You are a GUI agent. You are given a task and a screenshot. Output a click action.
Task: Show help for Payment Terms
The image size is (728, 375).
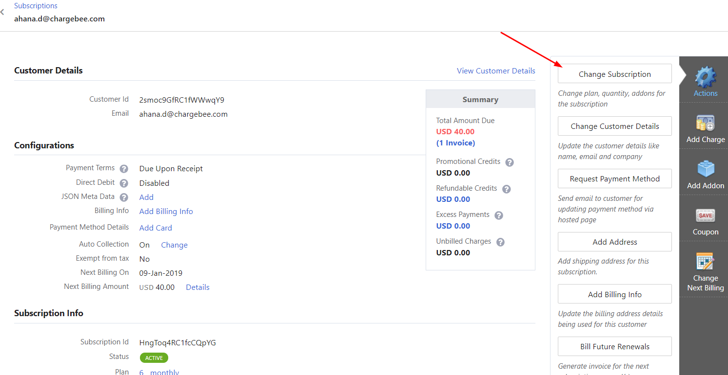point(124,169)
